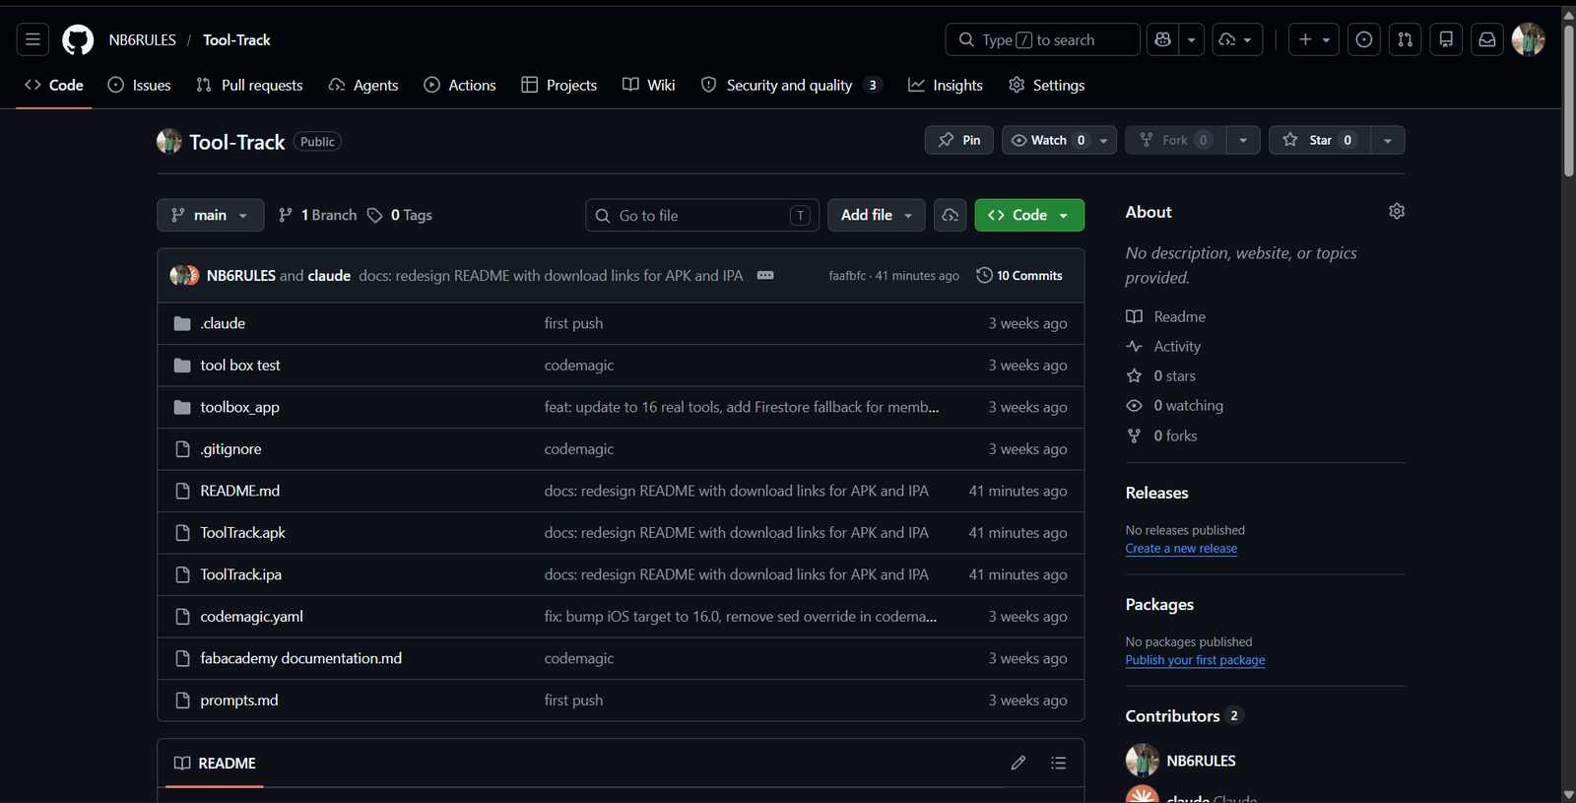Open the tool box test folder
The width and height of the screenshot is (1576, 803).
(x=240, y=366)
